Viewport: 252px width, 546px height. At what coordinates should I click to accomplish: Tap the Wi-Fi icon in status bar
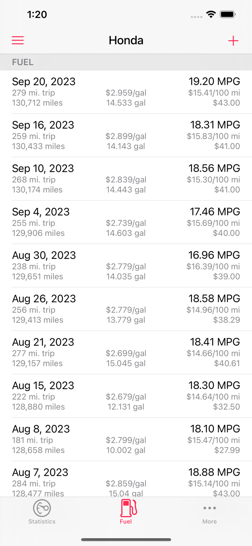211,16
